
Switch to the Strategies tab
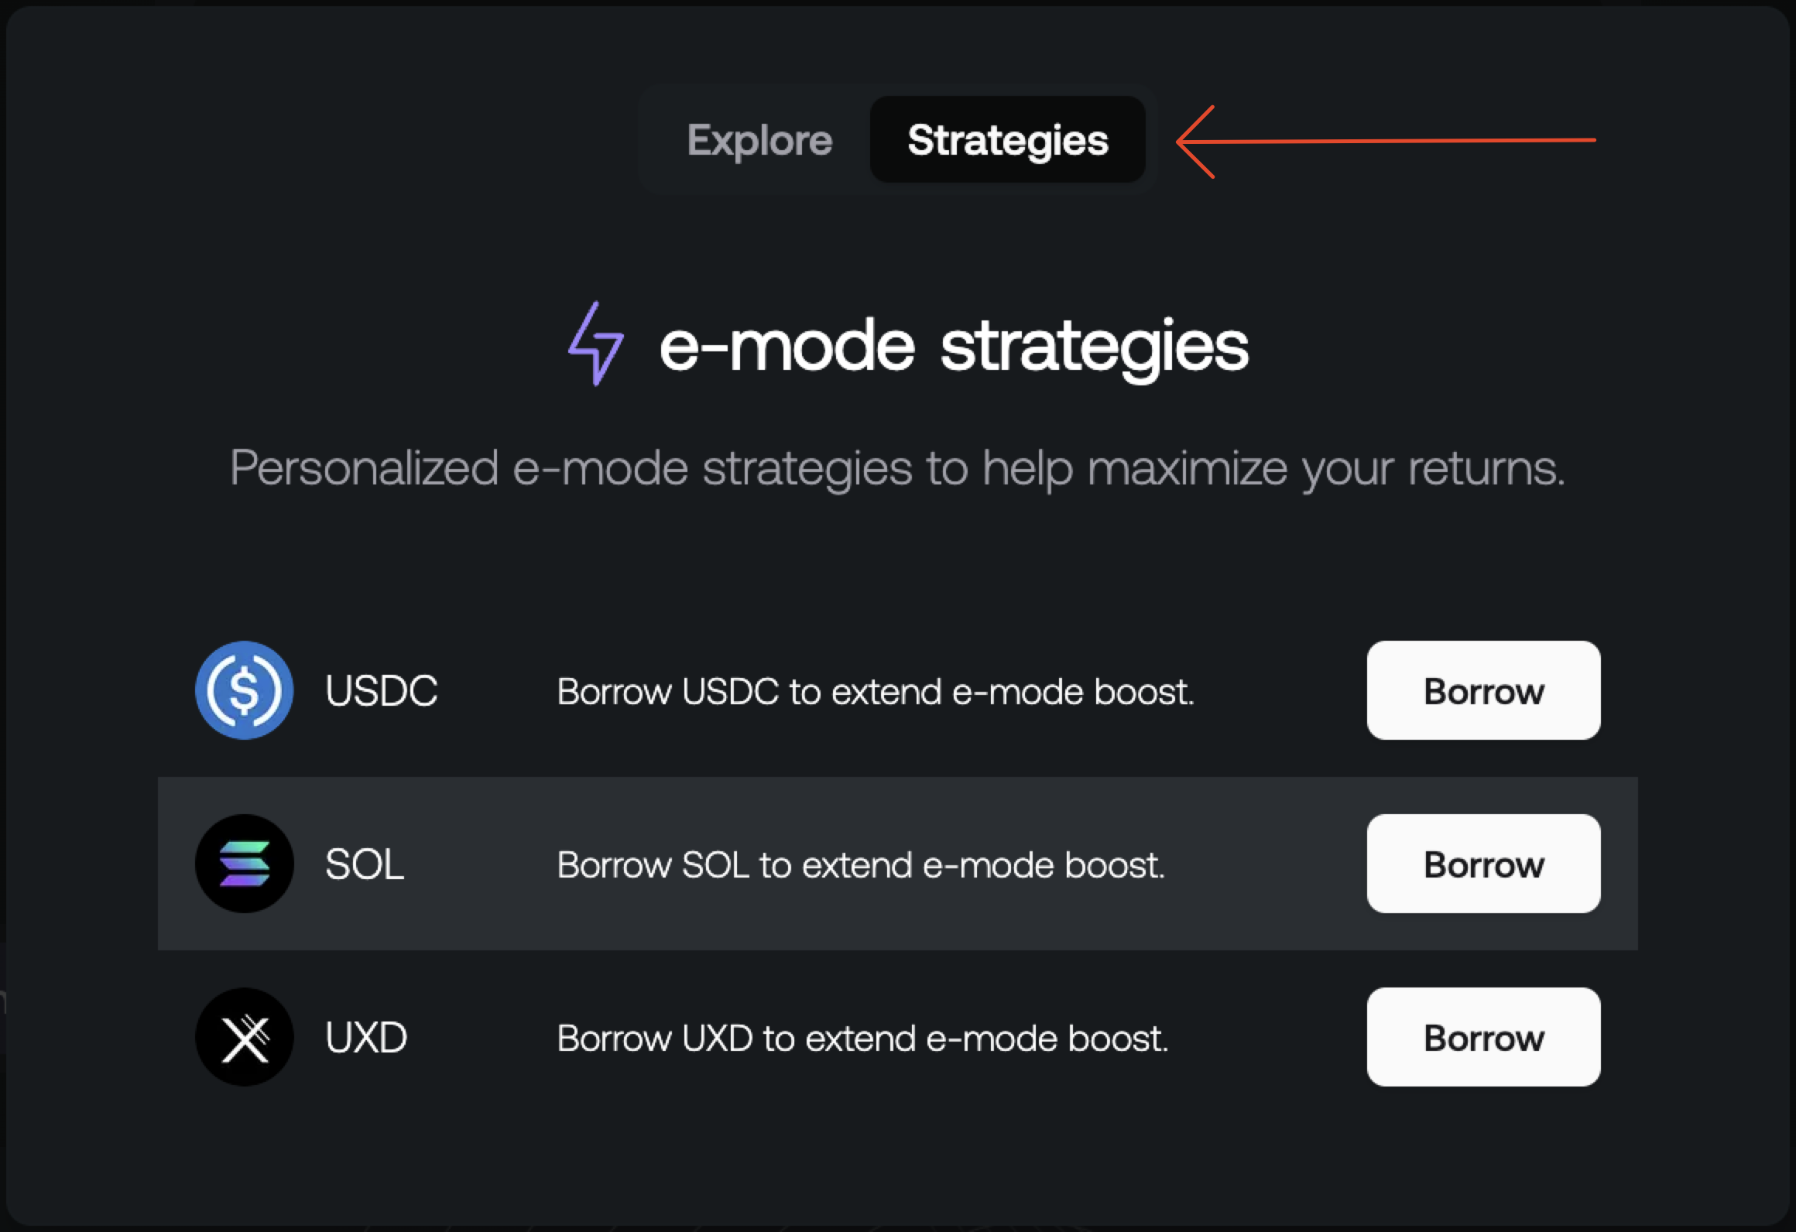(1007, 140)
